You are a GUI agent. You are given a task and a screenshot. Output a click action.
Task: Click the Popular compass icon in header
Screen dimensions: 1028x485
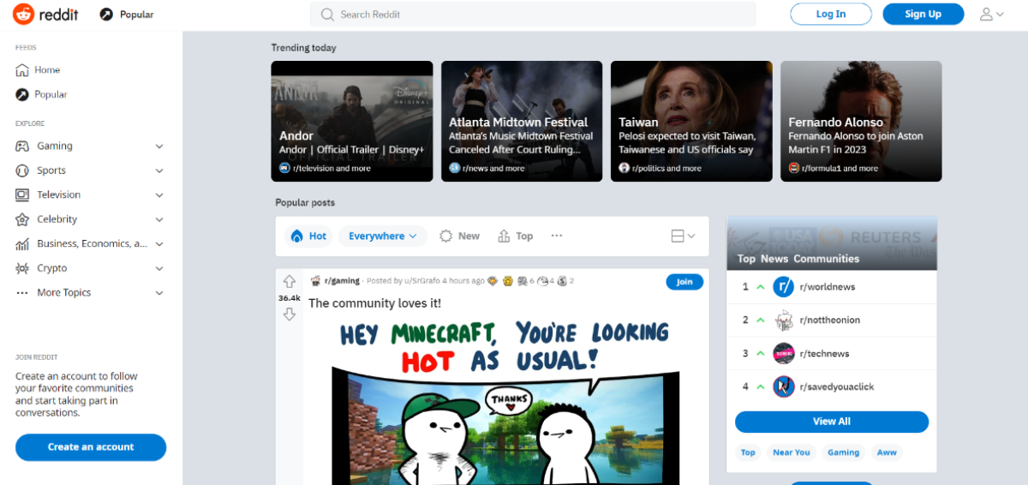tap(106, 15)
